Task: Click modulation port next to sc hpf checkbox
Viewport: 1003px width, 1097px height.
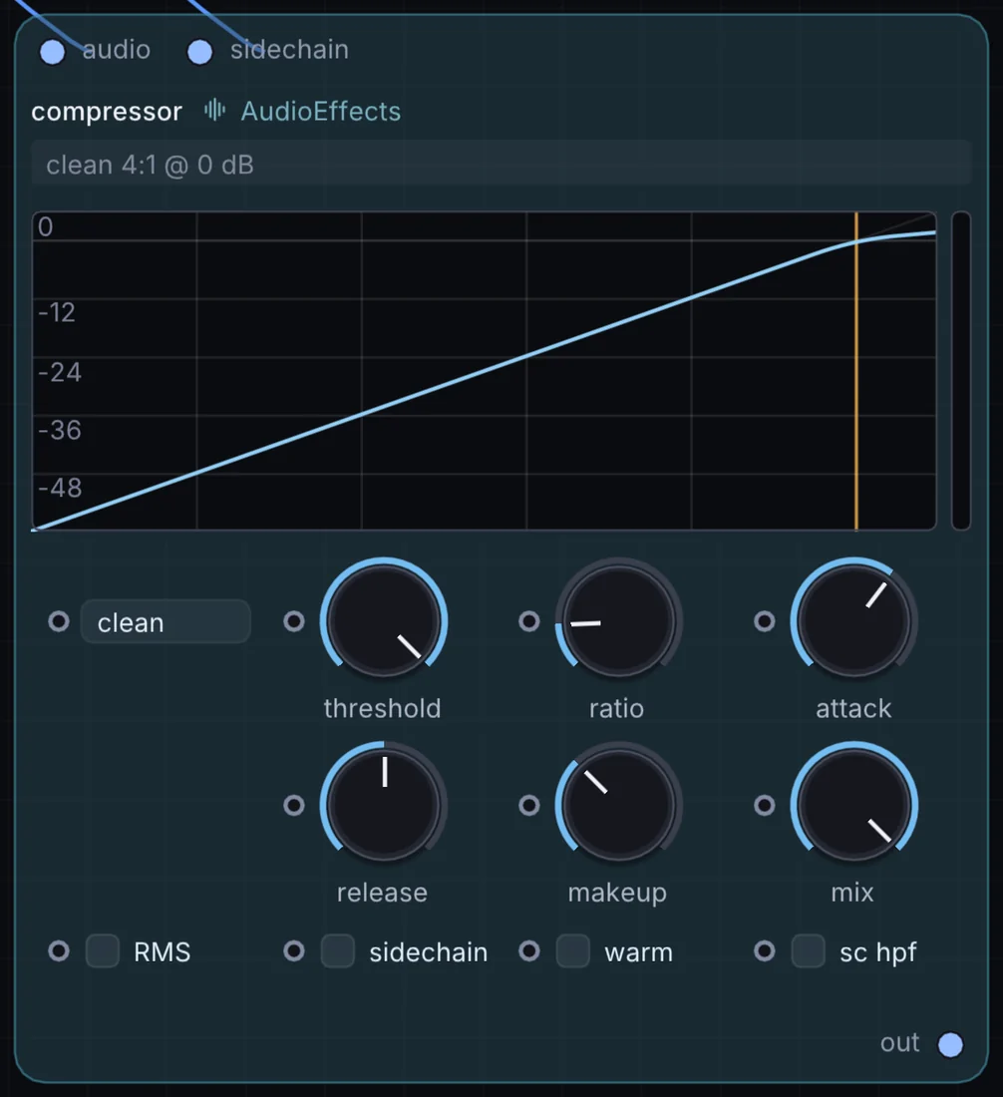Action: (765, 950)
